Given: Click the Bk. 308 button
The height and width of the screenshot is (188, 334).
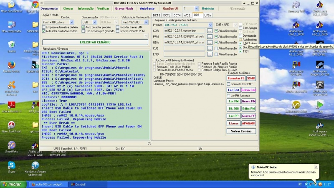Looking at the screenshot, I should pos(233,109).
